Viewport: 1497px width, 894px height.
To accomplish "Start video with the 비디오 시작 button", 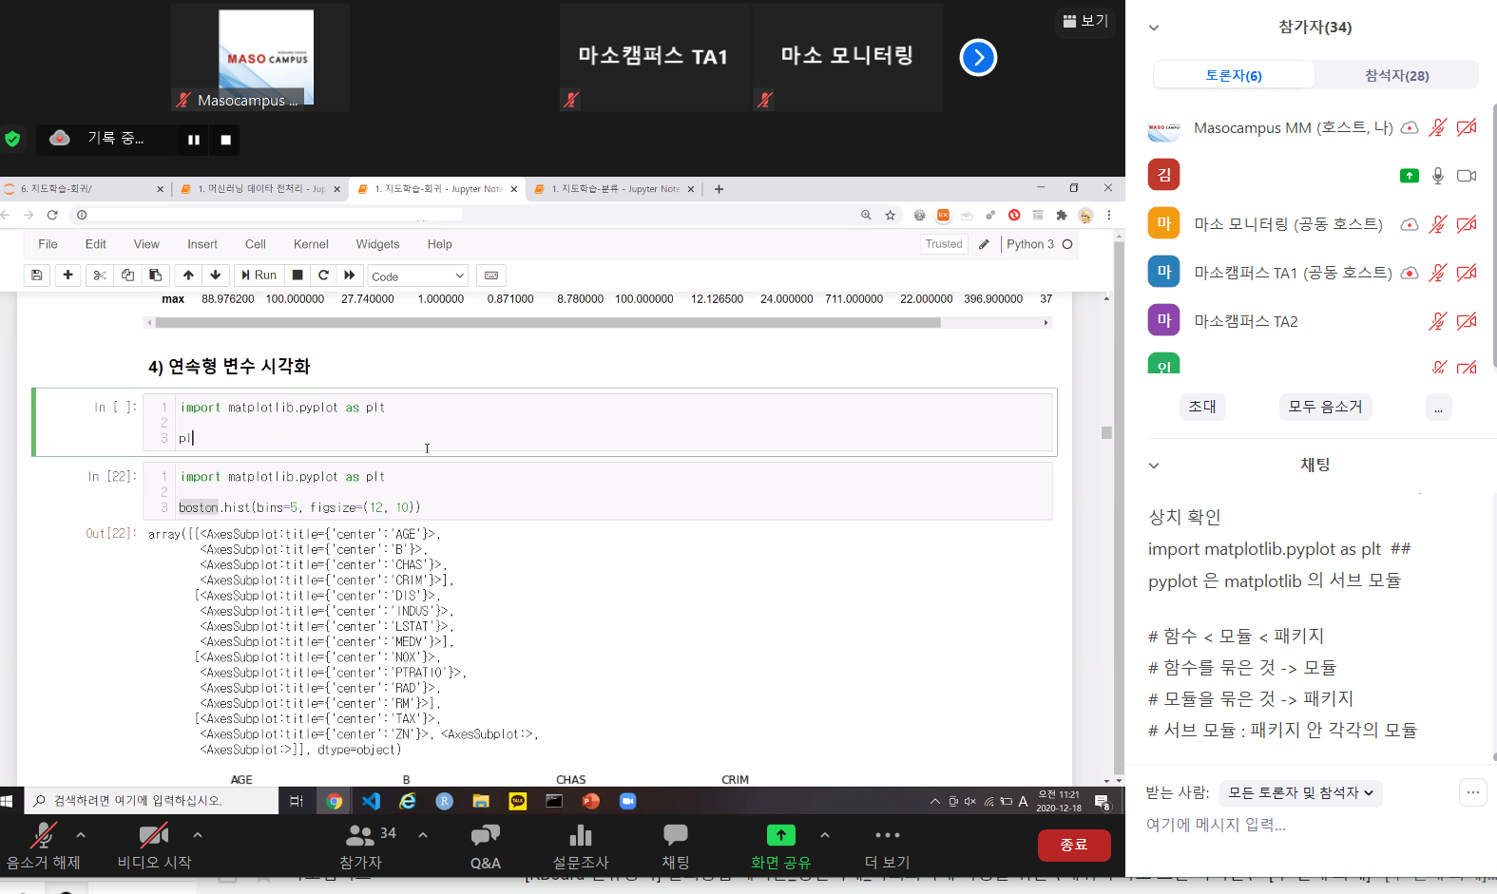I will [x=154, y=845].
